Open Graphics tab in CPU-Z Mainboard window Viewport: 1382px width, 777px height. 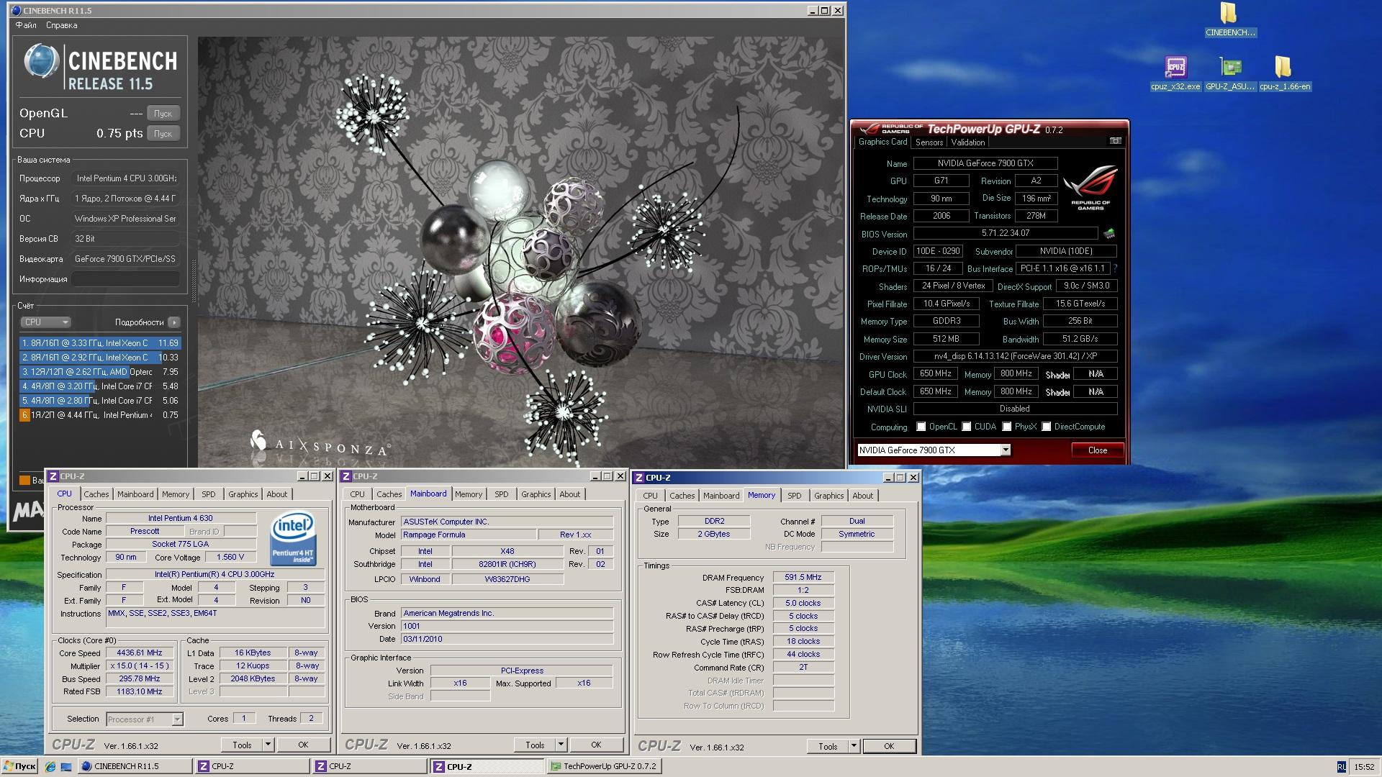(536, 494)
